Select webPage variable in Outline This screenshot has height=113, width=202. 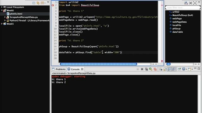[177, 19]
